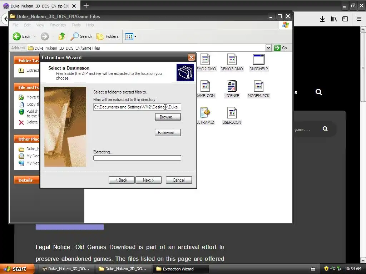Click the red Delete task icon
Viewport: 366px width, 274px height.
[x=21, y=122]
